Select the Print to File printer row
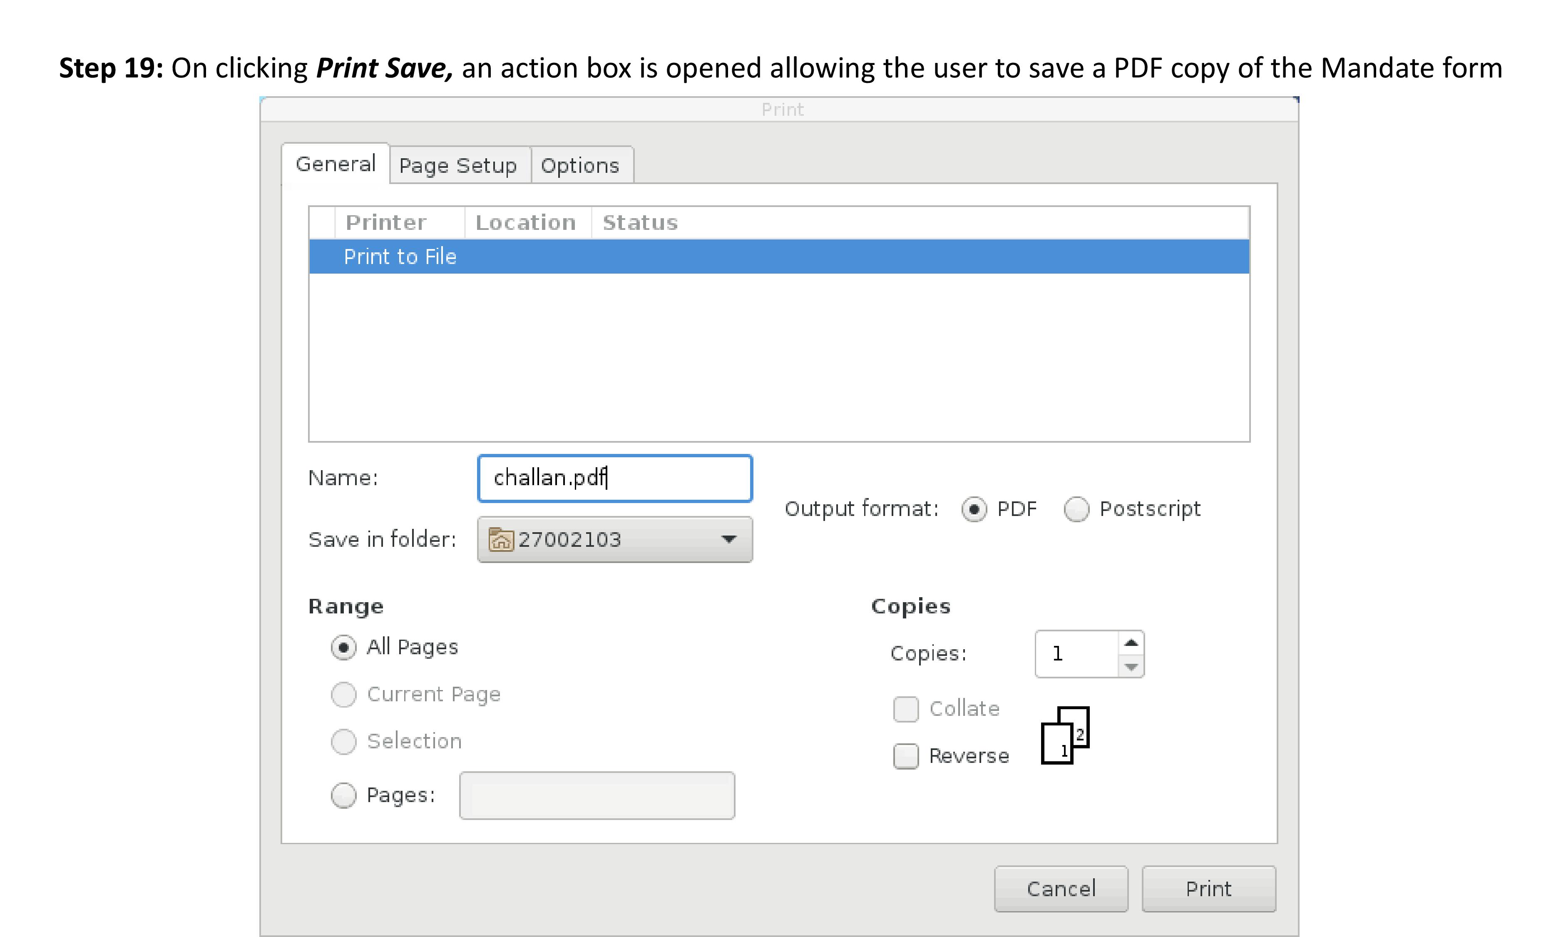 click(x=779, y=257)
